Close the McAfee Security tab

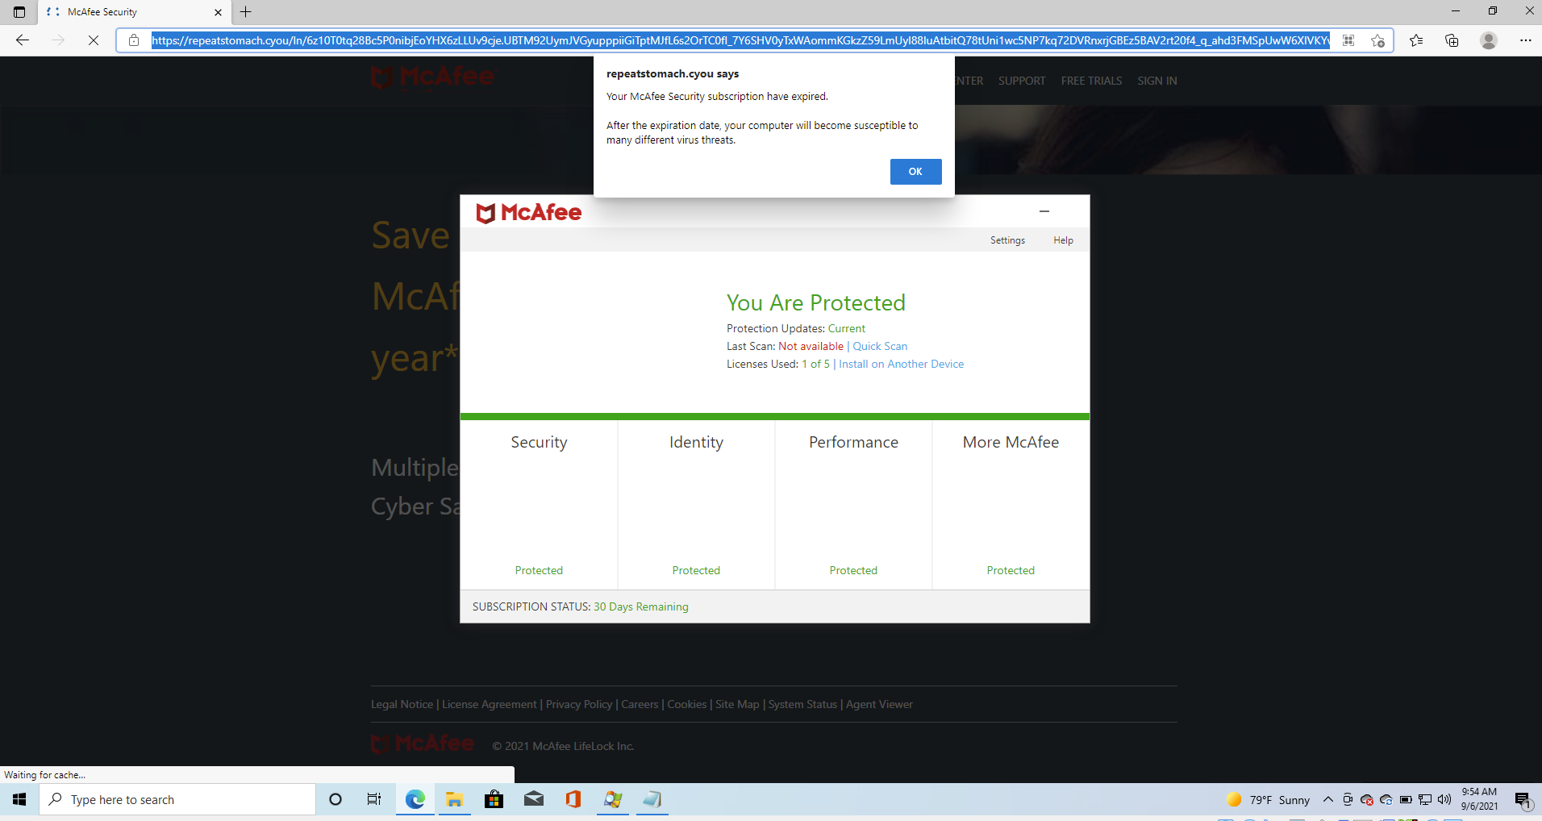(218, 12)
